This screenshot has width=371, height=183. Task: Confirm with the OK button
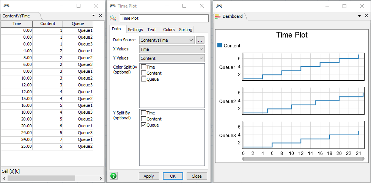click(173, 176)
